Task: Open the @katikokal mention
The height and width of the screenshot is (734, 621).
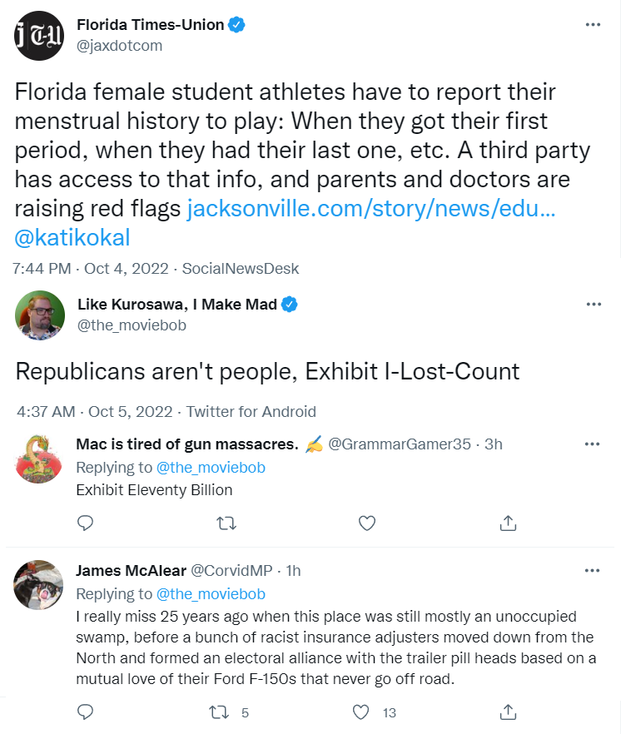Action: coord(73,237)
